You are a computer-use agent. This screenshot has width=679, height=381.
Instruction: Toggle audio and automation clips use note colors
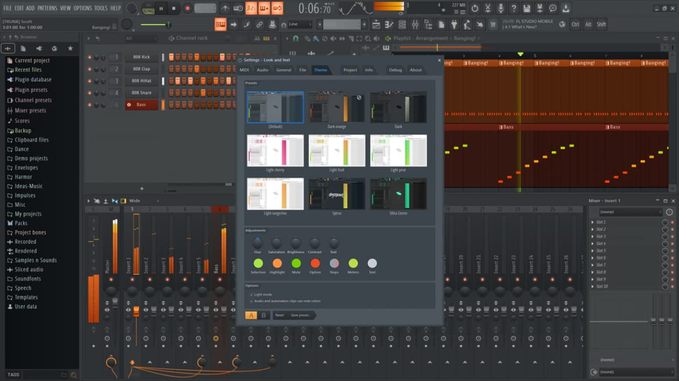coord(251,301)
